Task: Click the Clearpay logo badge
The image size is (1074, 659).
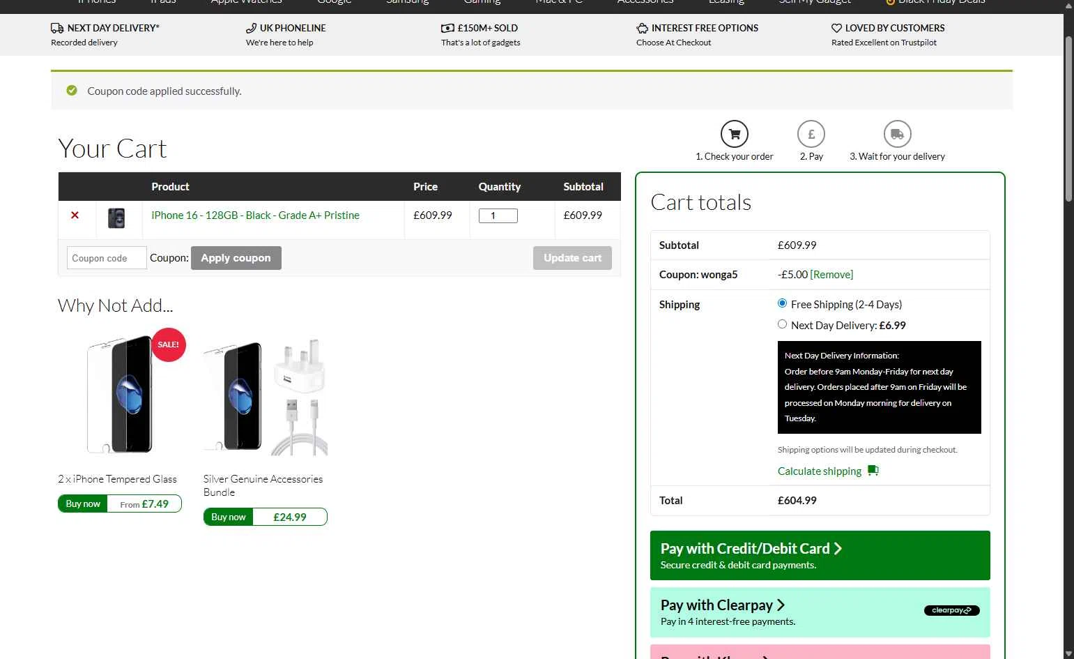Action: (x=951, y=610)
